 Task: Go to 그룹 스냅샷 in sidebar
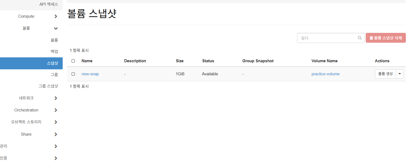point(48,86)
